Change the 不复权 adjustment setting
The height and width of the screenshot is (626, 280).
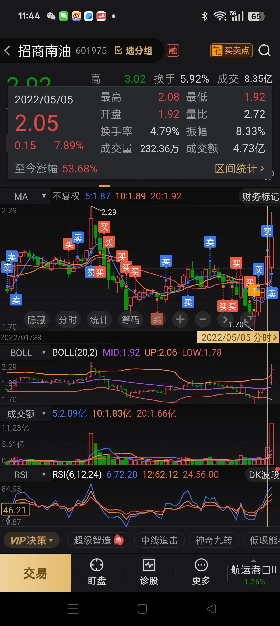pyautogui.click(x=66, y=196)
